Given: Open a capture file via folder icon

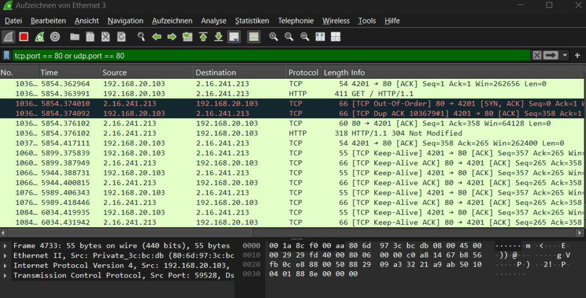Looking at the screenshot, I should (x=75, y=37).
